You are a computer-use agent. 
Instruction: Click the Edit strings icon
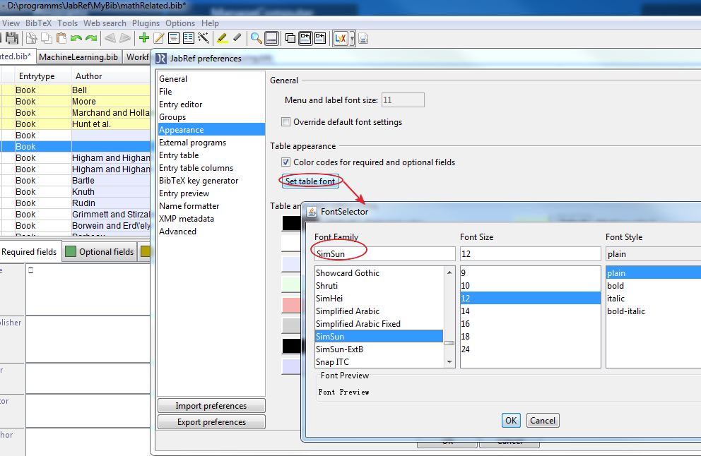click(x=189, y=38)
